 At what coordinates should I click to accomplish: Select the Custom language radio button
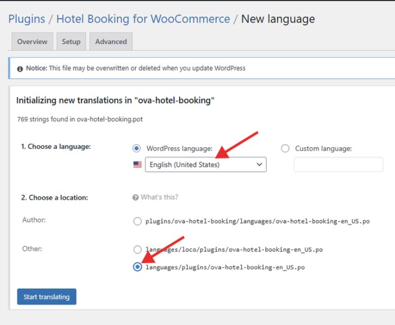285,148
